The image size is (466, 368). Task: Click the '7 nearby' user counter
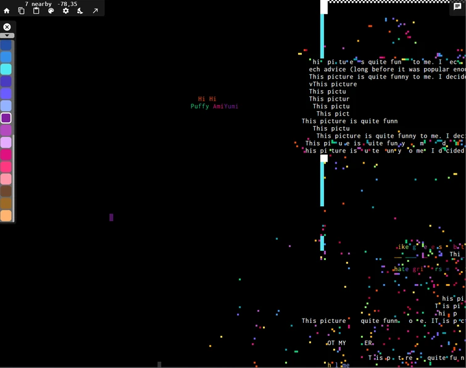coord(38,4)
